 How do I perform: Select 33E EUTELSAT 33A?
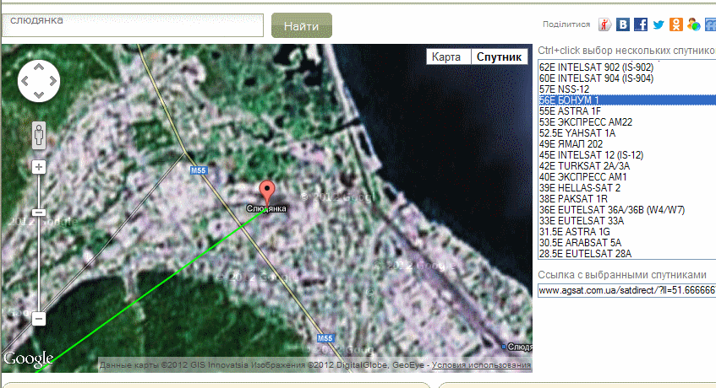pos(626,221)
